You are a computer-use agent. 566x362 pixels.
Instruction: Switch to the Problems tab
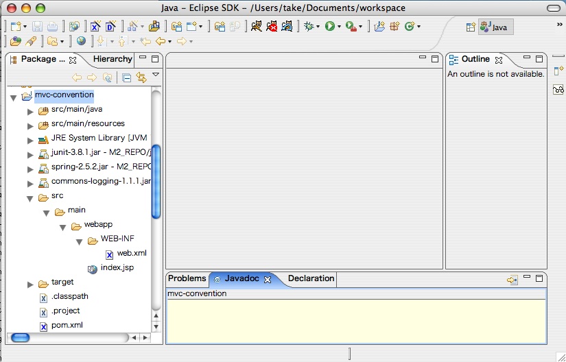(187, 278)
